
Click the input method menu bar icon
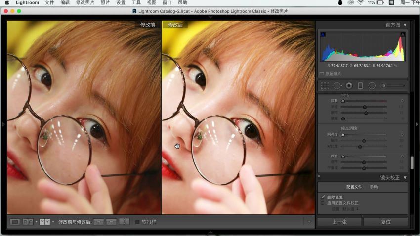click(391, 2)
